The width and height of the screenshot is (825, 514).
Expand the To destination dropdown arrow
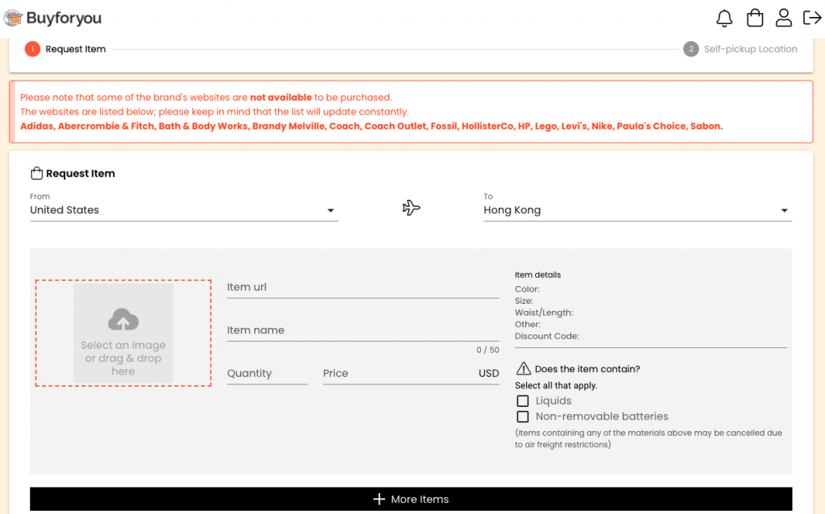pyautogui.click(x=784, y=211)
